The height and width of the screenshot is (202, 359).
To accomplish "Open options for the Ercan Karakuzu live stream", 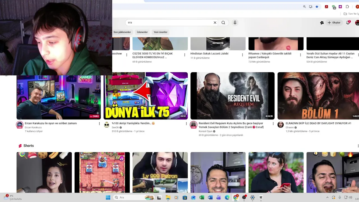I will tap(99, 123).
